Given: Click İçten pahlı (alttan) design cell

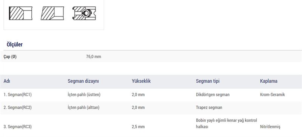Looking at the screenshot, I should [x=83, y=108].
